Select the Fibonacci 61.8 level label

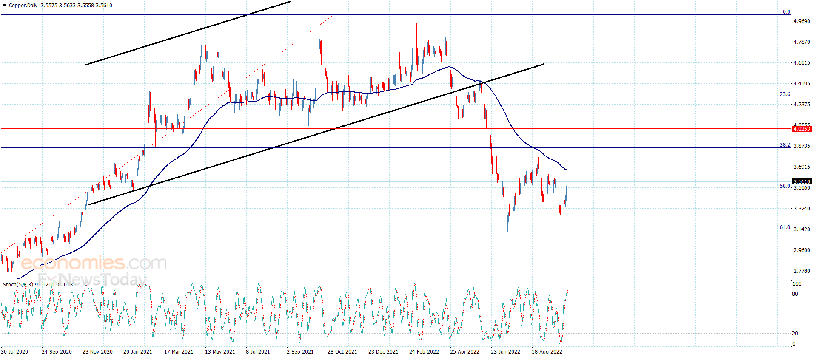785,227
